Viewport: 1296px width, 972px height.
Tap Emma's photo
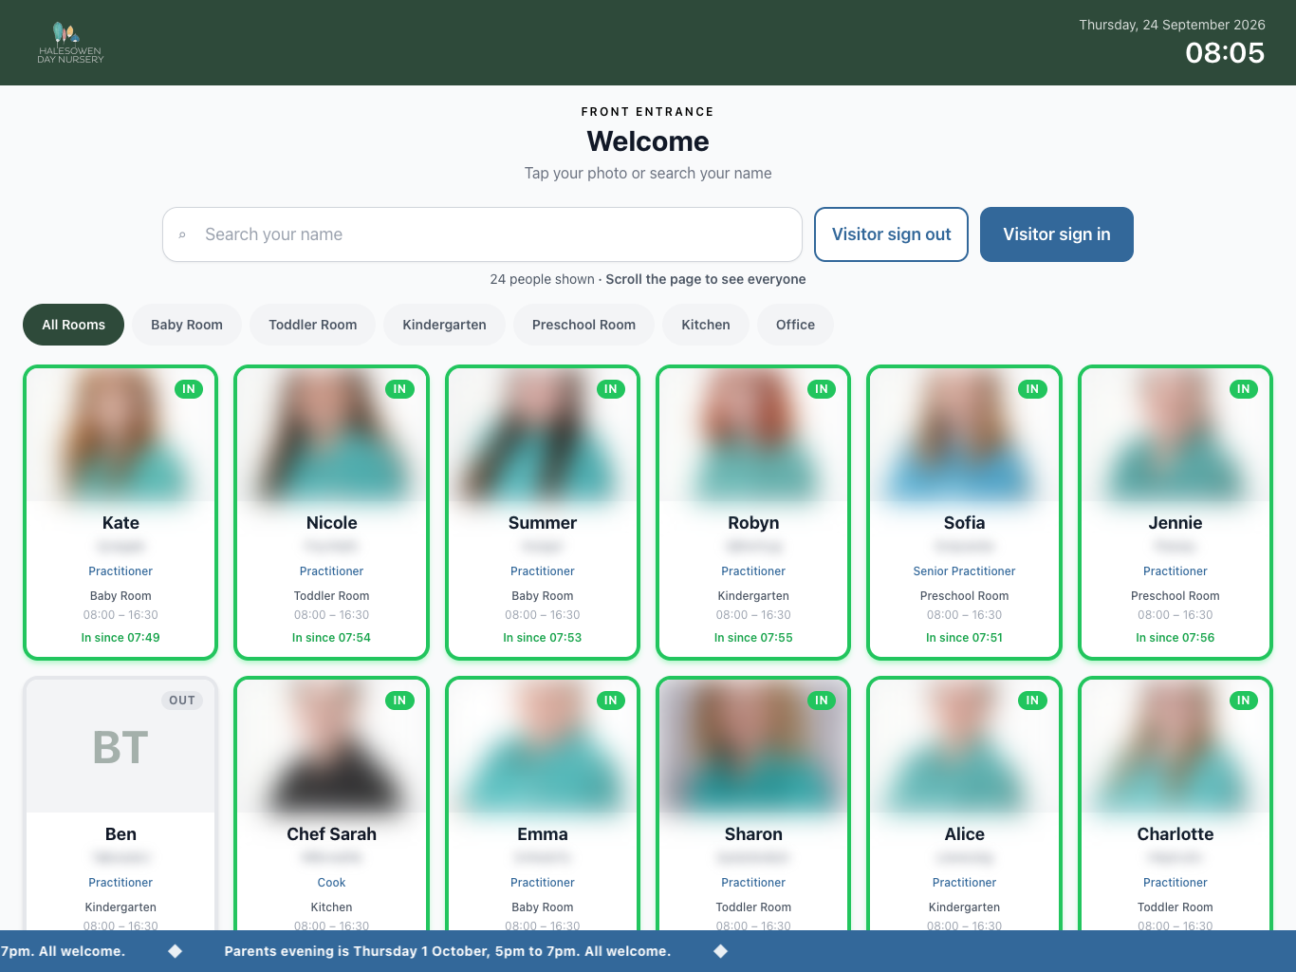(x=543, y=746)
